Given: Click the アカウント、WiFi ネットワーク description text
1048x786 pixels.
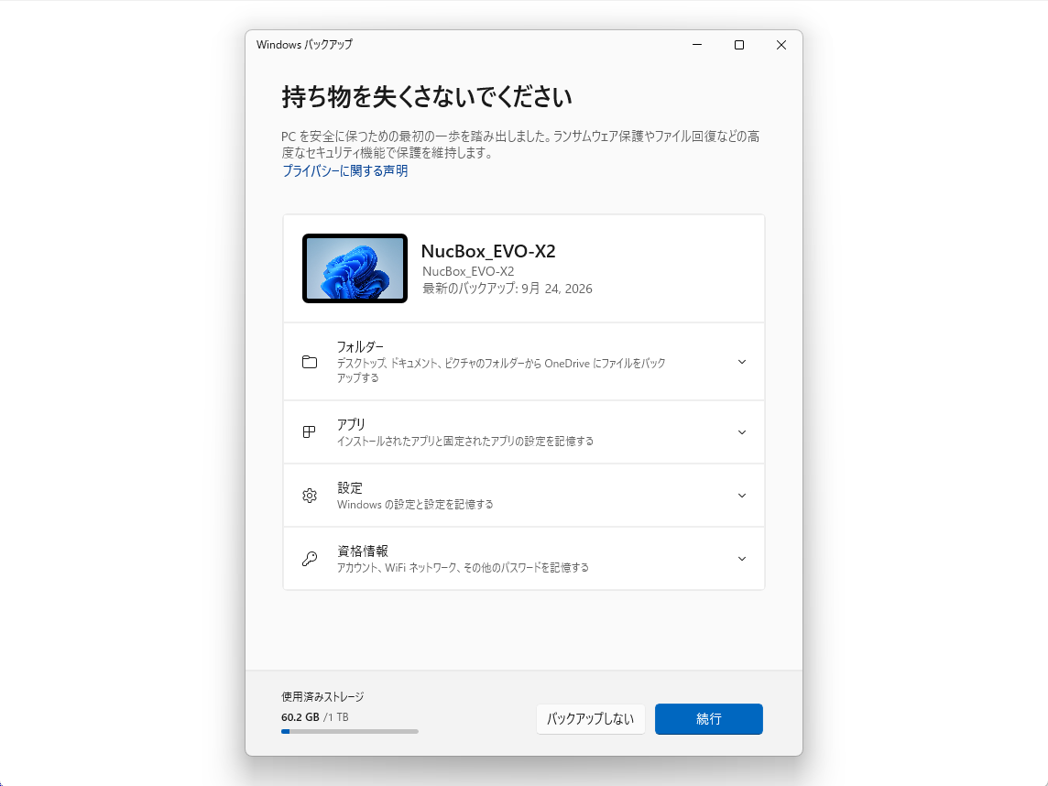Looking at the screenshot, I should point(463,567).
